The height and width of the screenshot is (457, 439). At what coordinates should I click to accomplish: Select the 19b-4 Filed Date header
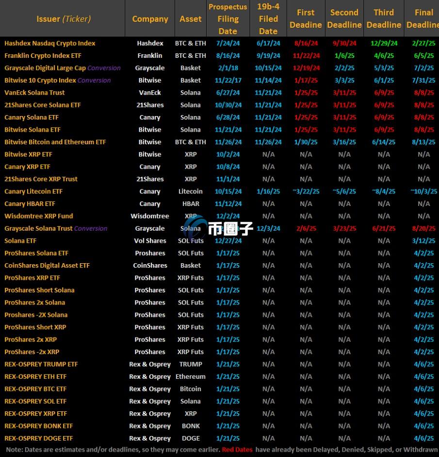point(268,19)
